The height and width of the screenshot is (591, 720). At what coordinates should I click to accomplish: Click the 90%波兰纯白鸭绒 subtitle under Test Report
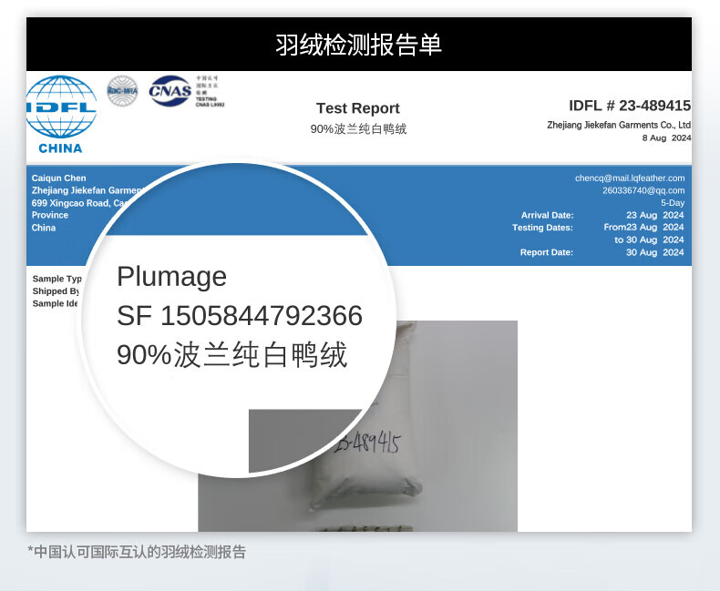pyautogui.click(x=358, y=129)
